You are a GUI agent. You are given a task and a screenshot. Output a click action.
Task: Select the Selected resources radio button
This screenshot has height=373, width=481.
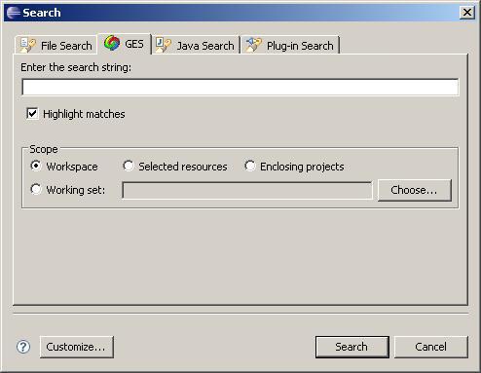click(x=129, y=166)
